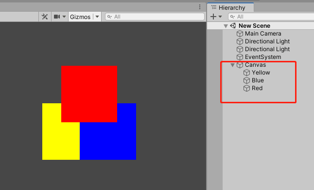Click the cube icon beside Canvas
The height and width of the screenshot is (190, 314).
(240, 65)
